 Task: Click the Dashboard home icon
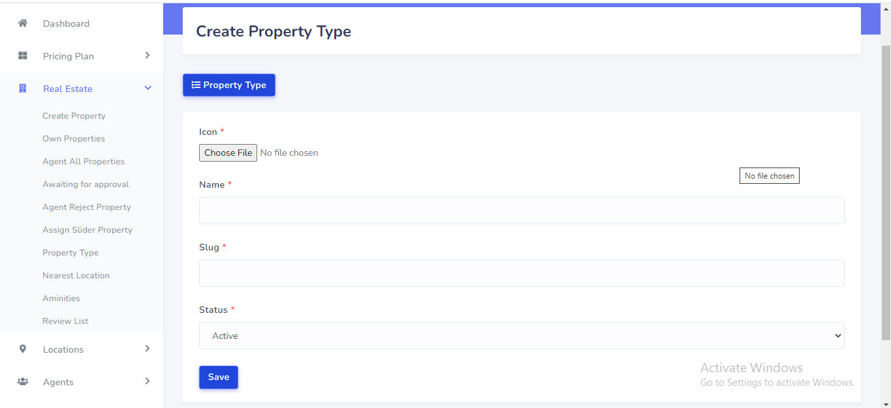(x=23, y=23)
